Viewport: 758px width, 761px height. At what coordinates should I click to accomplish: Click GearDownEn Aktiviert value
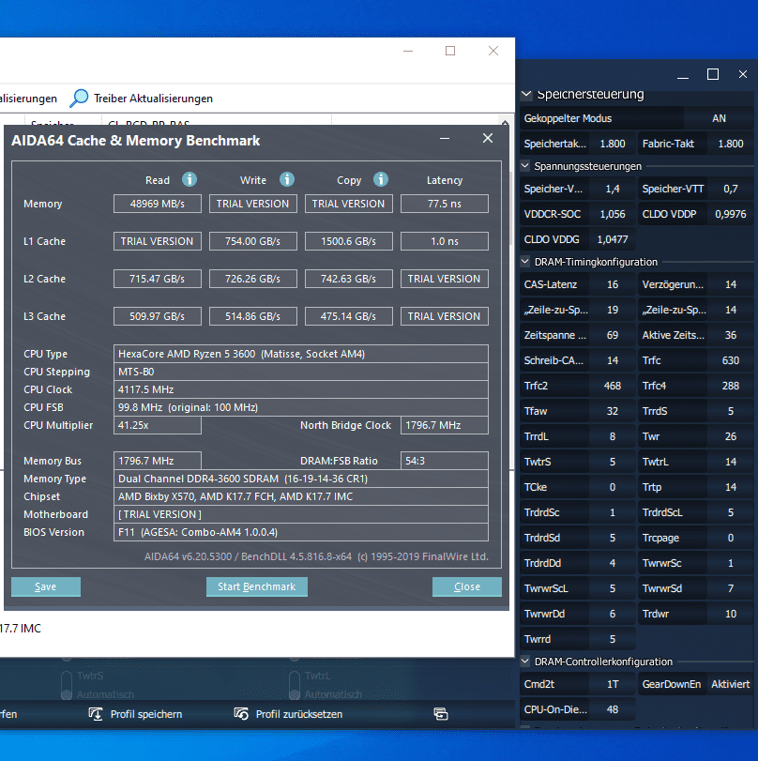coord(731,684)
